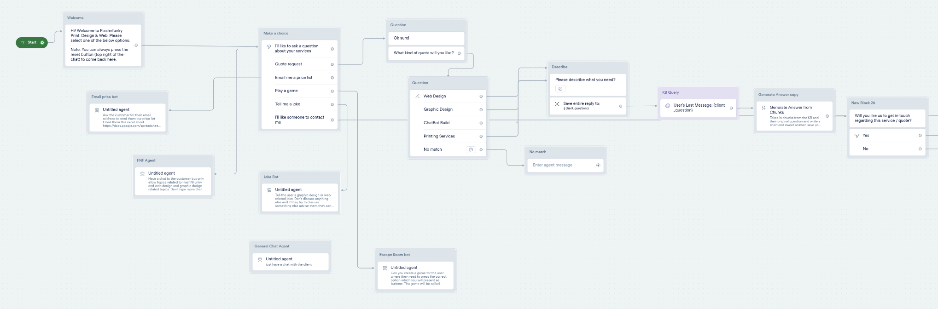Click the No match timeout clock icon
This screenshot has width=938, height=309.
pyautogui.click(x=471, y=149)
